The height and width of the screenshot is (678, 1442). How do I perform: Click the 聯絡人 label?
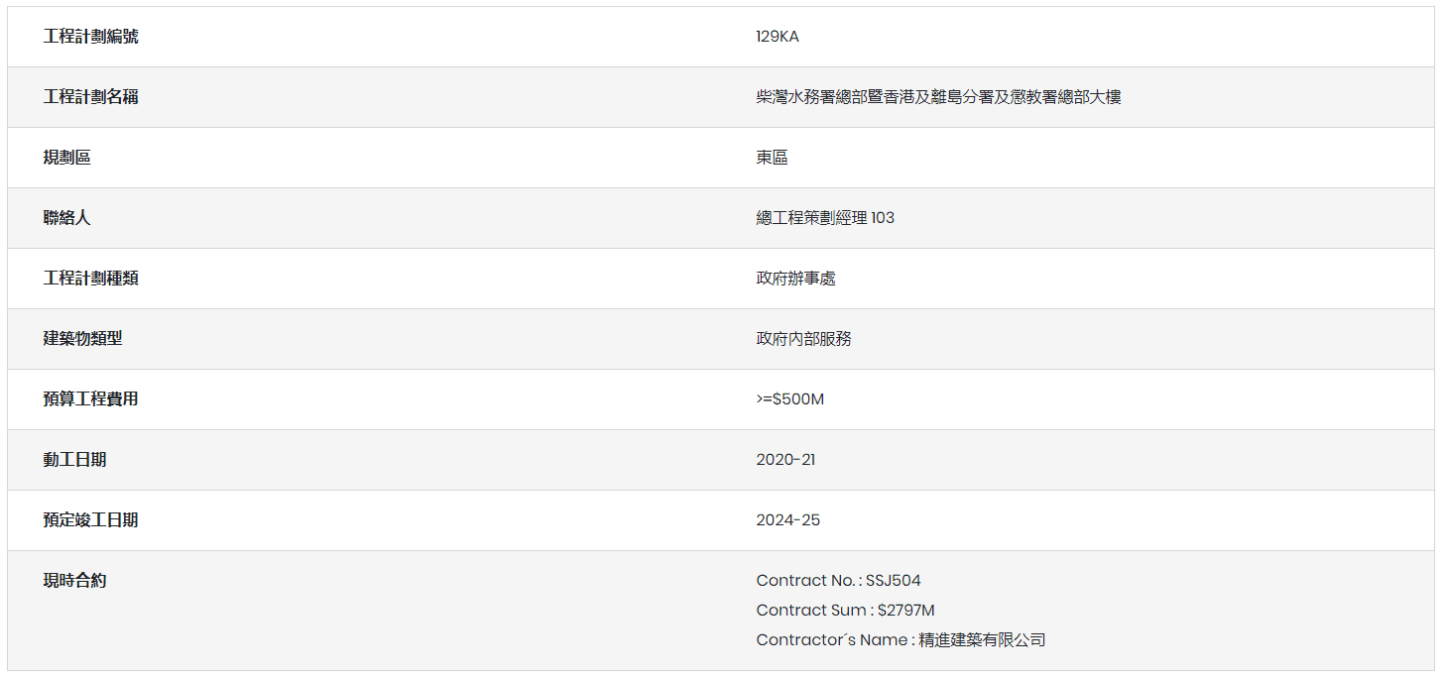(x=66, y=218)
